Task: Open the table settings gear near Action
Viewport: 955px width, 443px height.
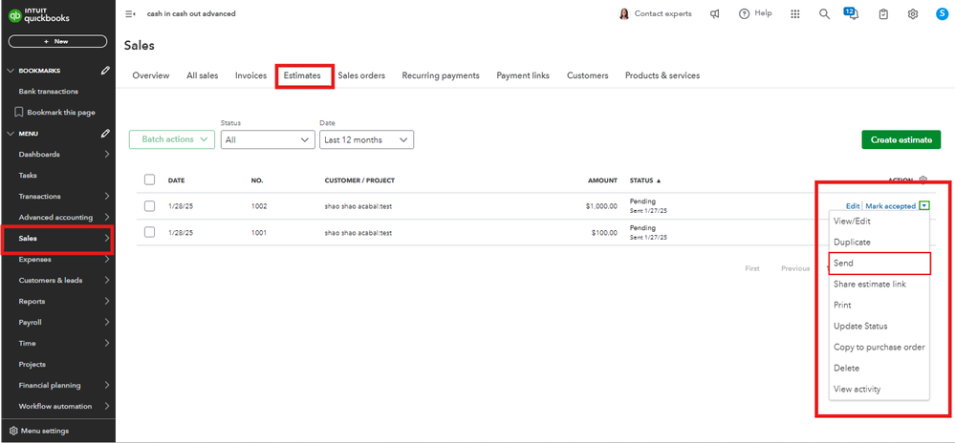Action: (923, 180)
